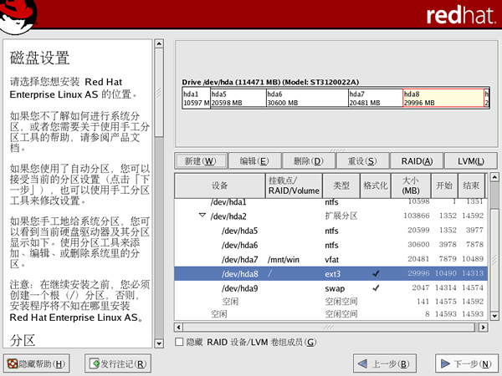The image size is (502, 376).
Task: Go to the Previous step (上一步)
Action: 385,363
